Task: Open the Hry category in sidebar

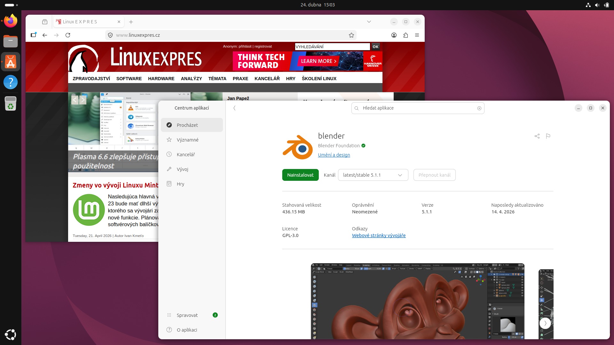Action: pos(180,184)
